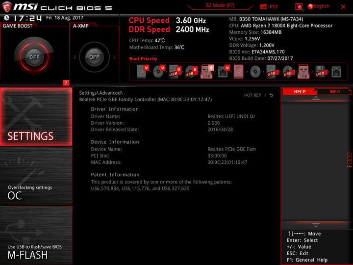Screen dimensions: 353x265
Task: Switch to the INFO tab
Action: [334, 92]
